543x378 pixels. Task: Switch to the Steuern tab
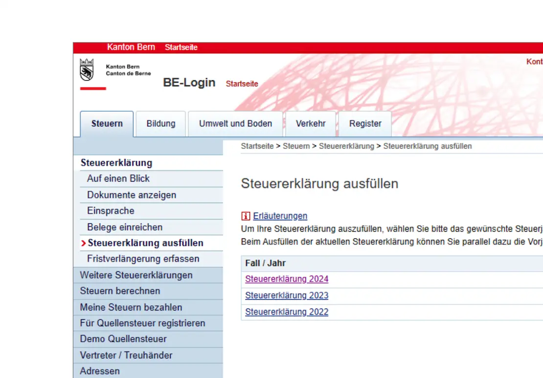107,124
